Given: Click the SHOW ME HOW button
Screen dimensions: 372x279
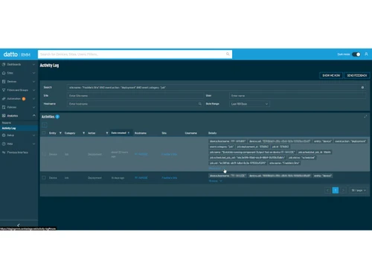Looking at the screenshot, I should pos(331,75).
